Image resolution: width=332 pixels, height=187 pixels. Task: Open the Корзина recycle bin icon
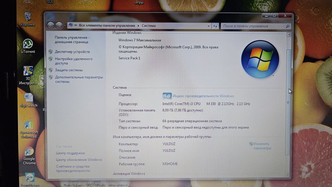click(x=28, y=19)
